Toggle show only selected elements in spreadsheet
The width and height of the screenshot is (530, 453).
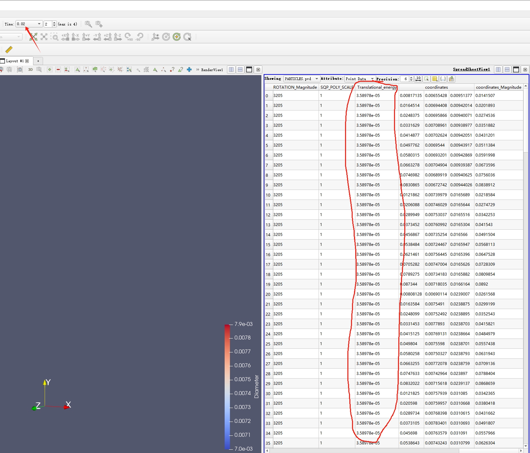pyautogui.click(x=426, y=79)
